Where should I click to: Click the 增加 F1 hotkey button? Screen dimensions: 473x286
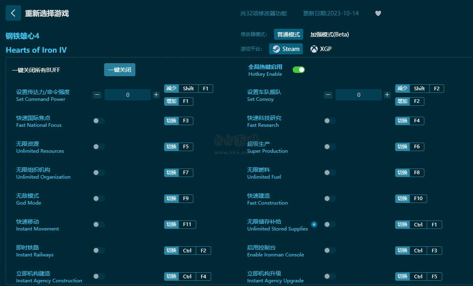point(179,102)
